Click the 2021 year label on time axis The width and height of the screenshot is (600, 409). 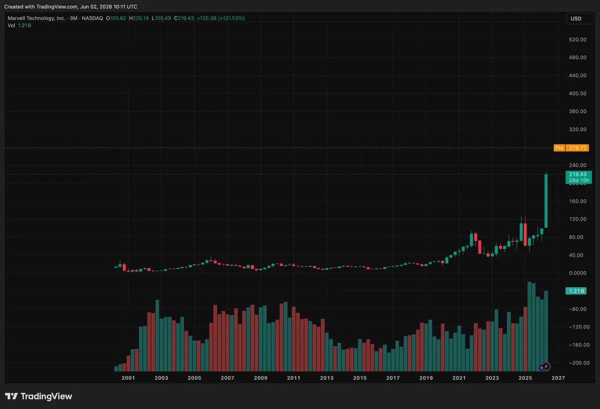click(x=458, y=379)
